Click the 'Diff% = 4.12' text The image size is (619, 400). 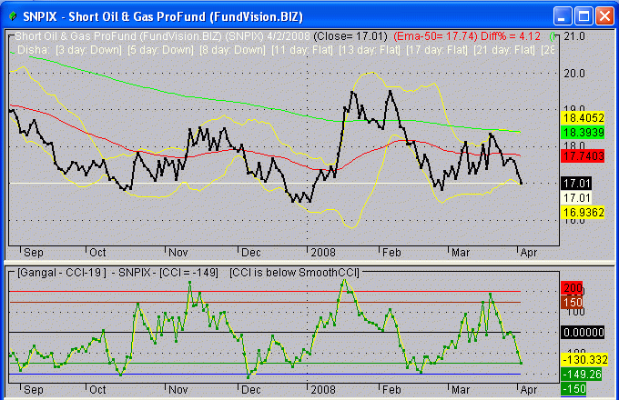click(x=511, y=36)
